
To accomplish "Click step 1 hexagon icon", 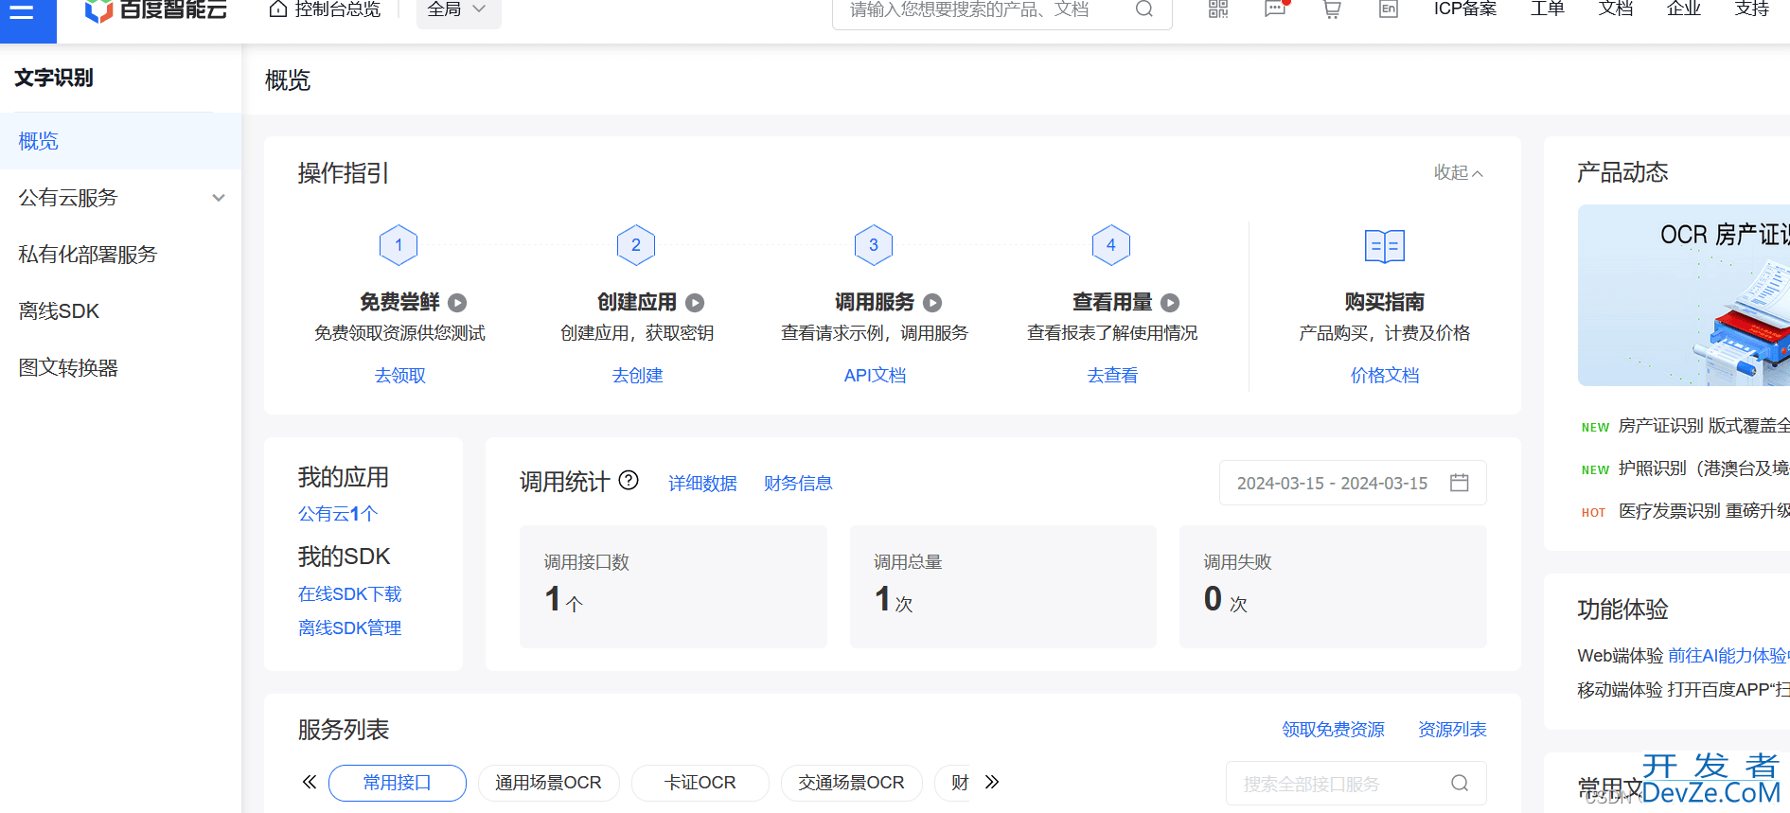I will (x=399, y=245).
